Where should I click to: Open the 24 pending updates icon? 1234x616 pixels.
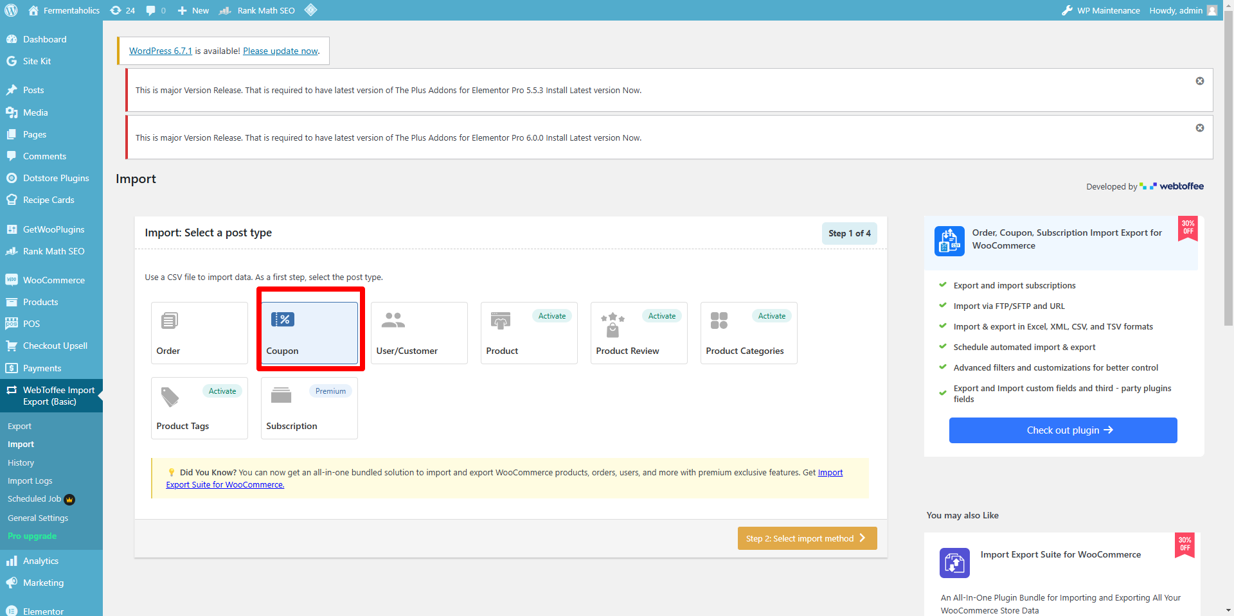(122, 10)
